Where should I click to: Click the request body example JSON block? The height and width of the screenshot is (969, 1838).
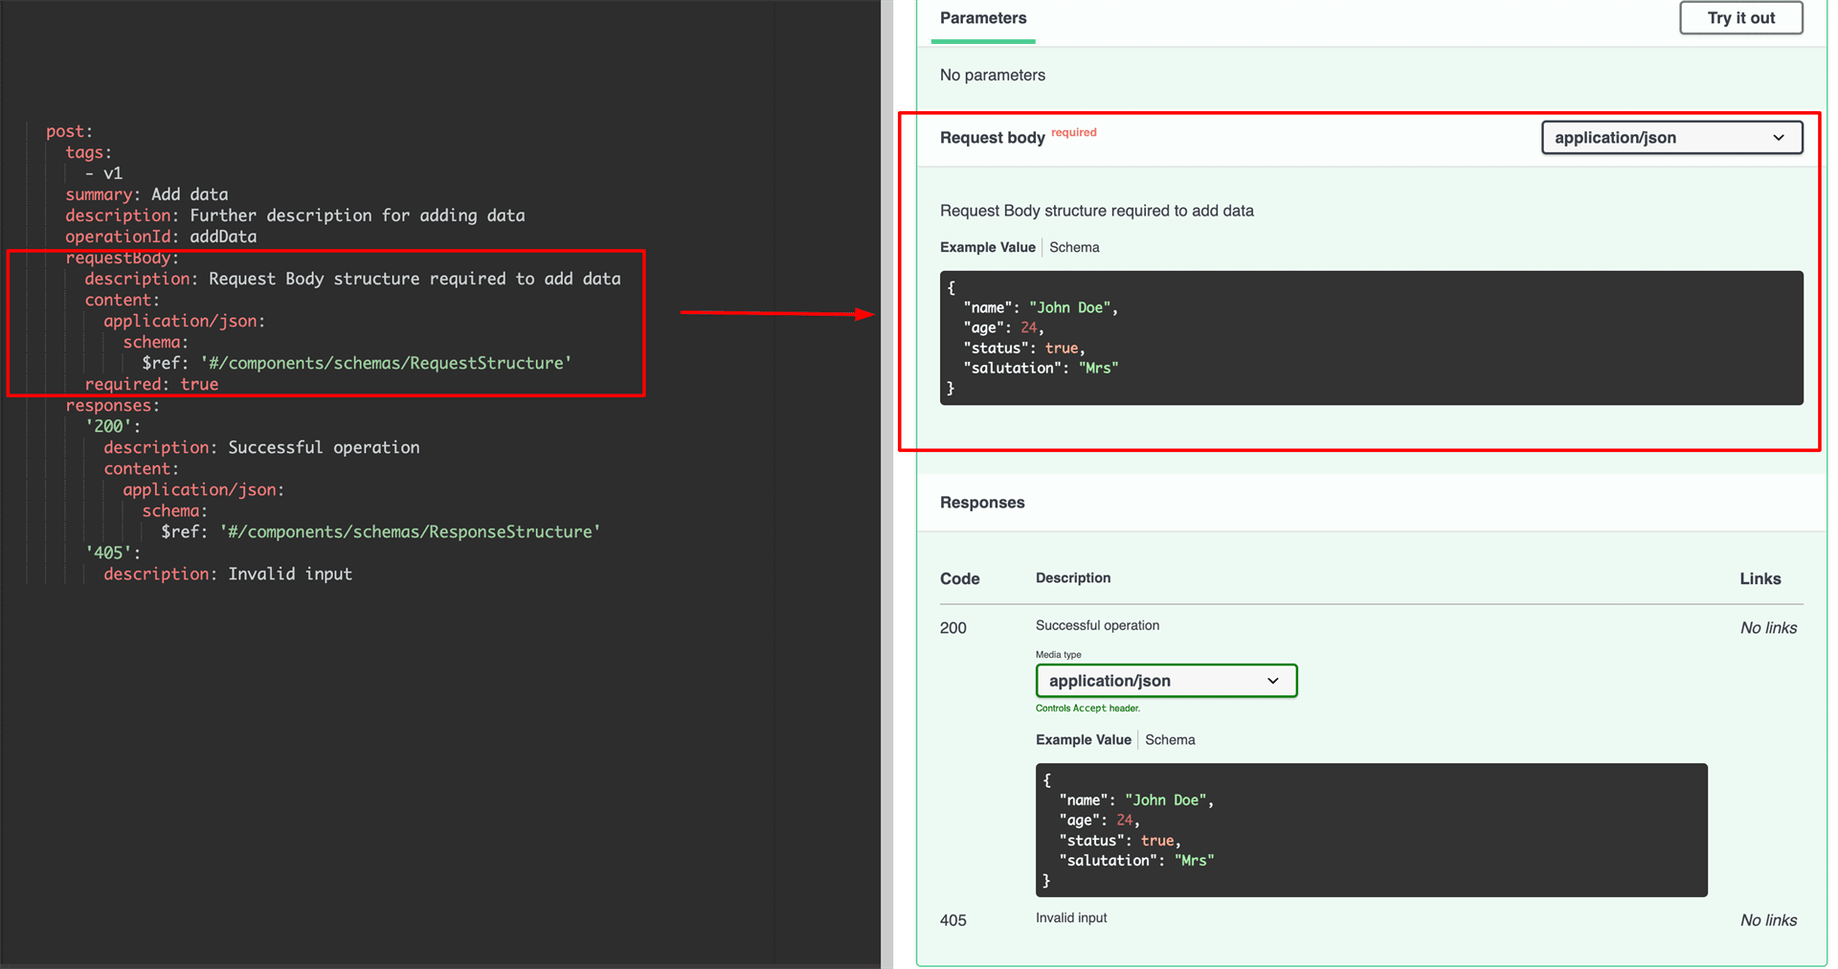click(1369, 338)
